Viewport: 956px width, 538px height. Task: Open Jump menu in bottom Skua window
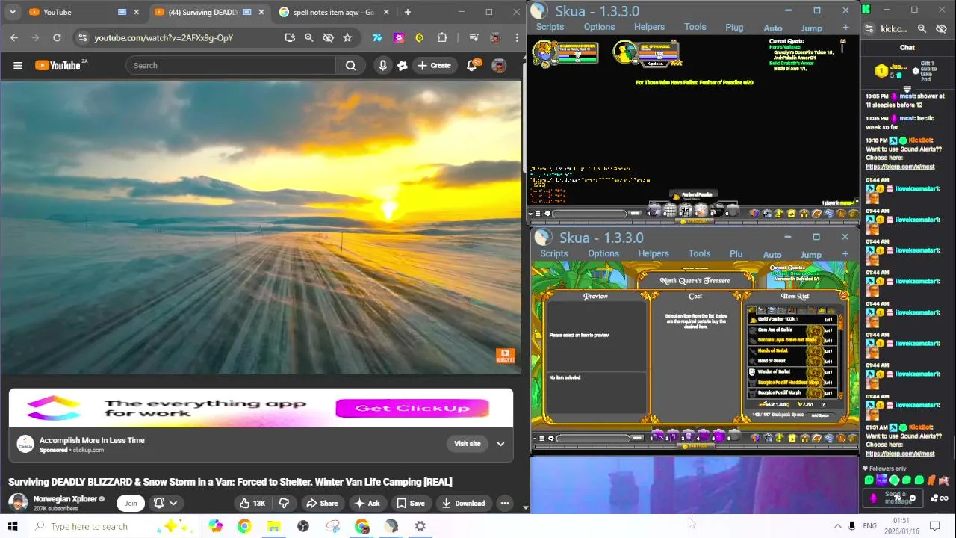point(810,254)
